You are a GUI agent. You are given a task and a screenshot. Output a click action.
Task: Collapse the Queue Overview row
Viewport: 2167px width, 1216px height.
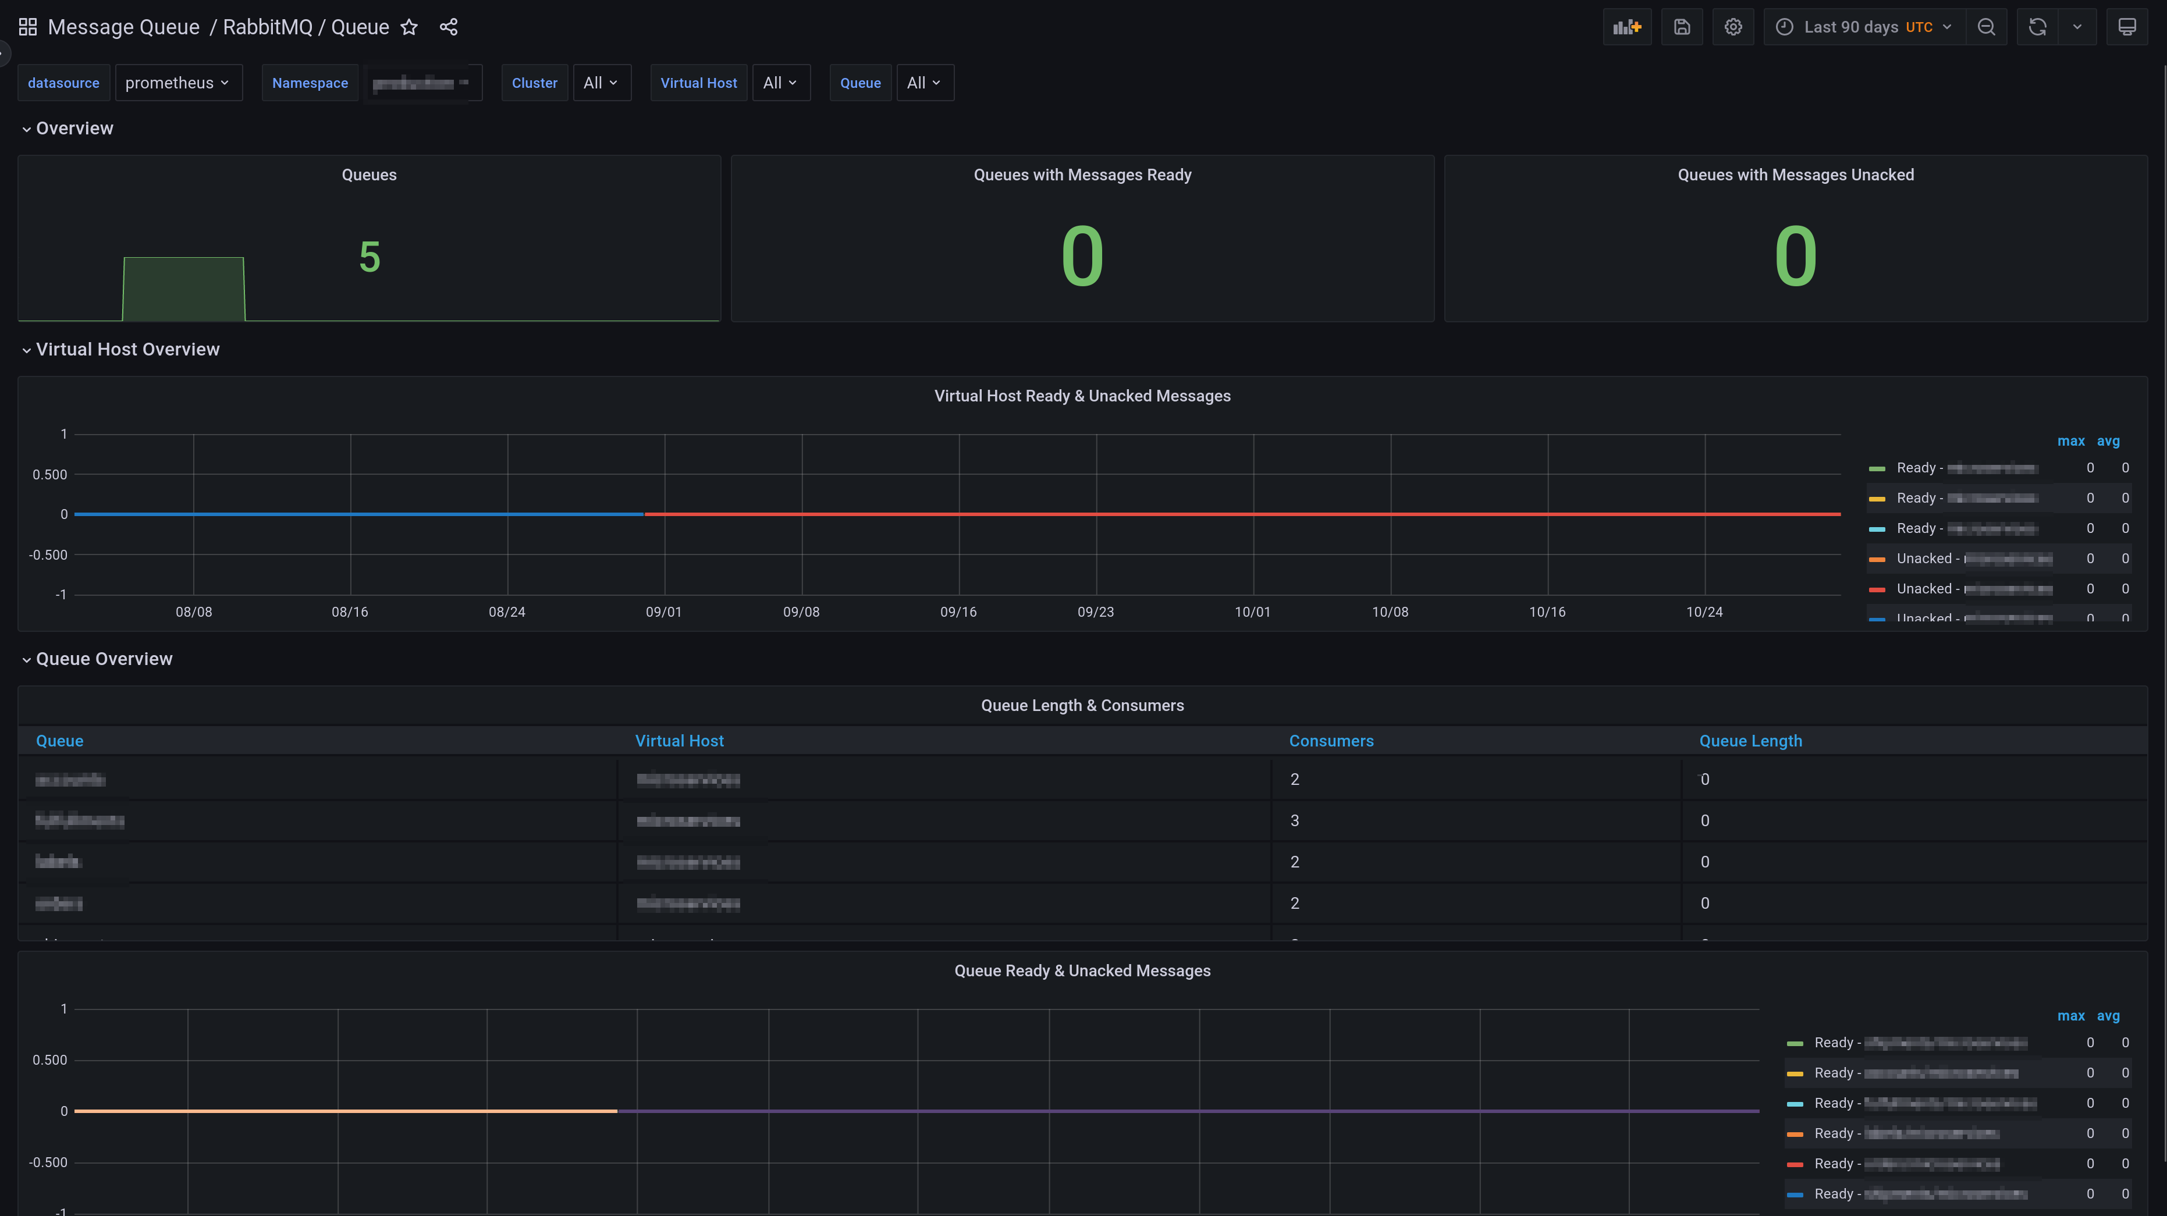click(104, 659)
